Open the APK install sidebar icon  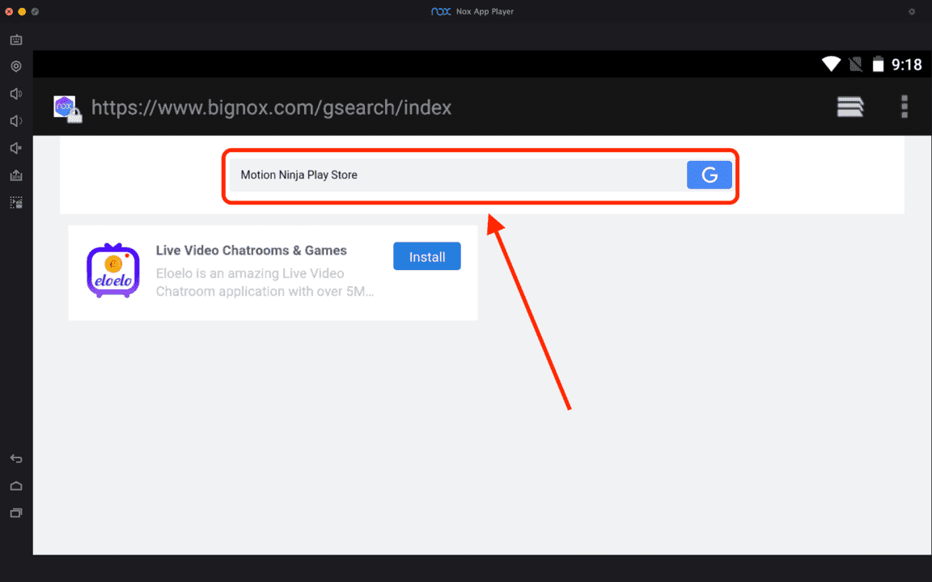(x=16, y=175)
